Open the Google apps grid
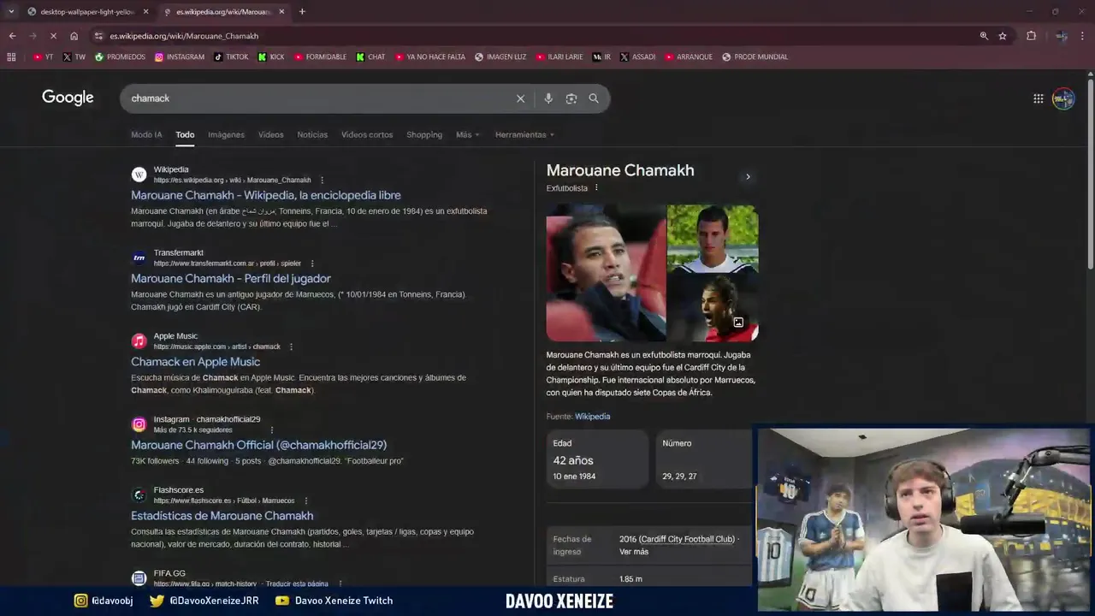 pos(1039,98)
